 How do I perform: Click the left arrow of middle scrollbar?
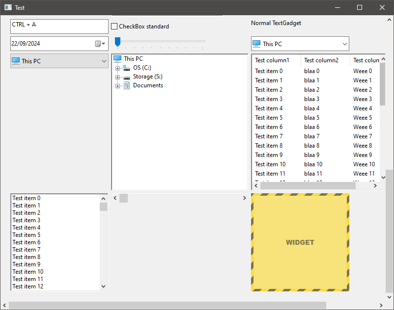pos(115,198)
